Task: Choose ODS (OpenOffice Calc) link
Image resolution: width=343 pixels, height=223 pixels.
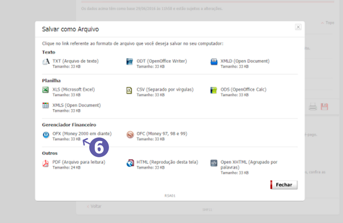Action: coord(243,89)
